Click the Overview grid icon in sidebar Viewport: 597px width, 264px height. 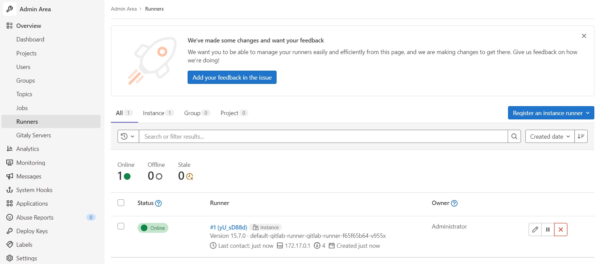point(10,26)
